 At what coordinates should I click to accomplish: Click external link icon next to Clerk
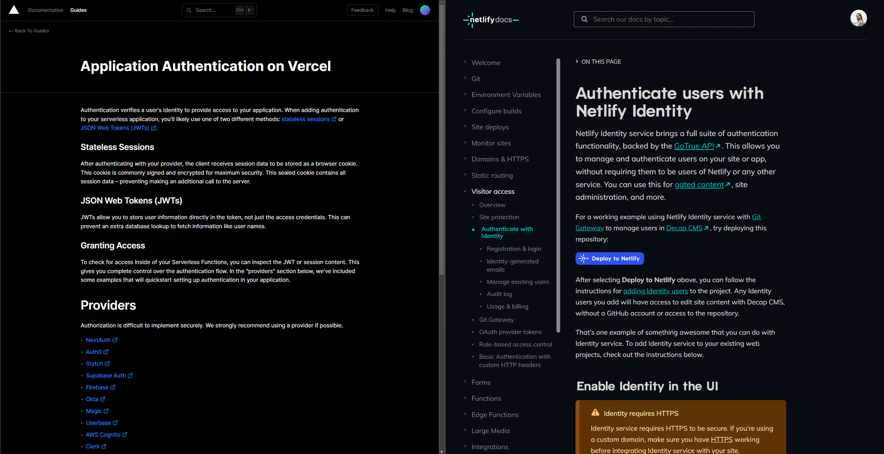point(104,446)
